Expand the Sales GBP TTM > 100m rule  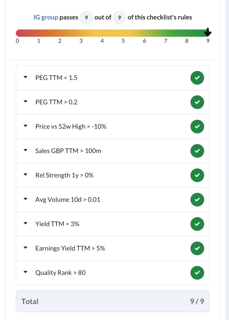point(26,151)
